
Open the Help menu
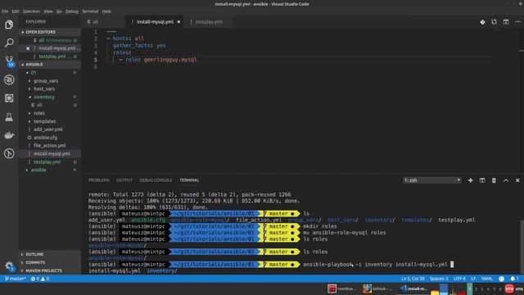point(106,11)
